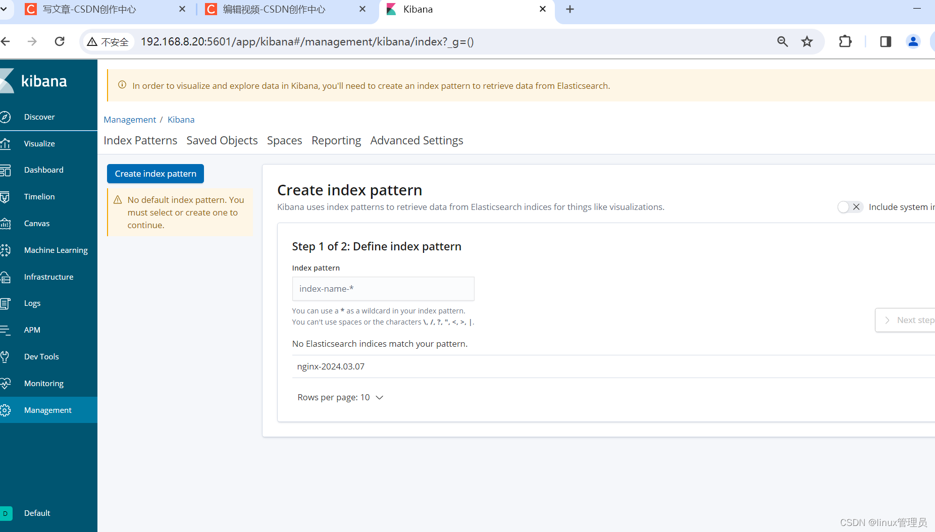Switch to Advanced Settings tab
Image resolution: width=935 pixels, height=532 pixels.
tap(417, 140)
